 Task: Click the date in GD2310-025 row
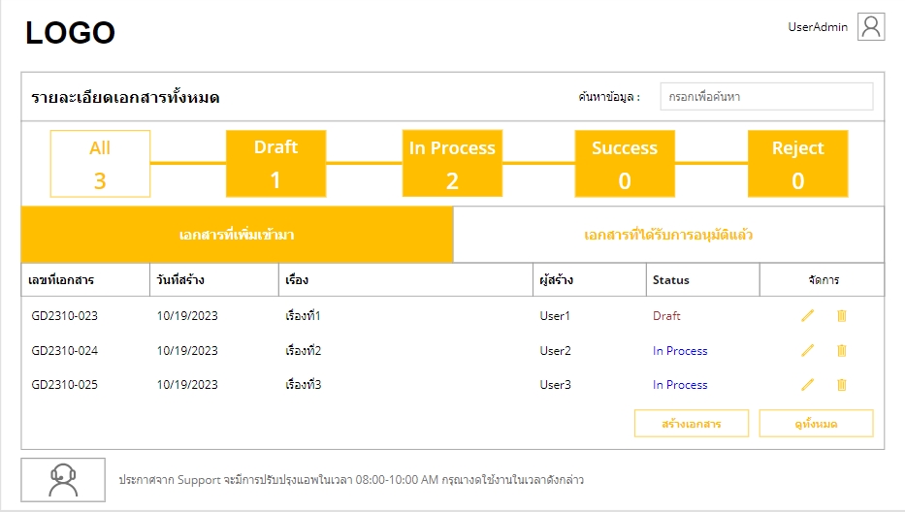pos(187,384)
